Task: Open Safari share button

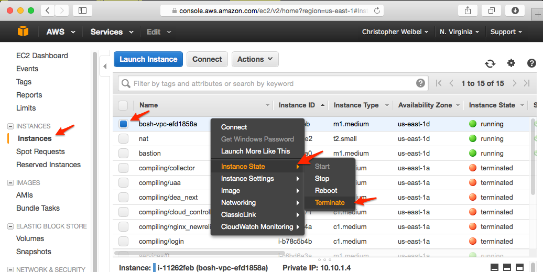Action: 468,10
